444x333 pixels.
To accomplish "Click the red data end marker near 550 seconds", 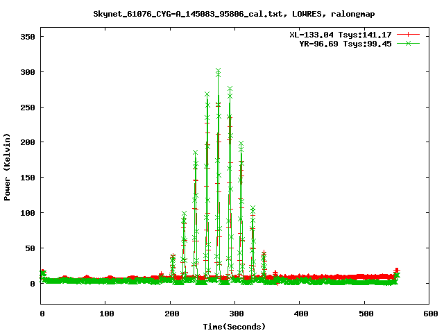I will [x=397, y=271].
